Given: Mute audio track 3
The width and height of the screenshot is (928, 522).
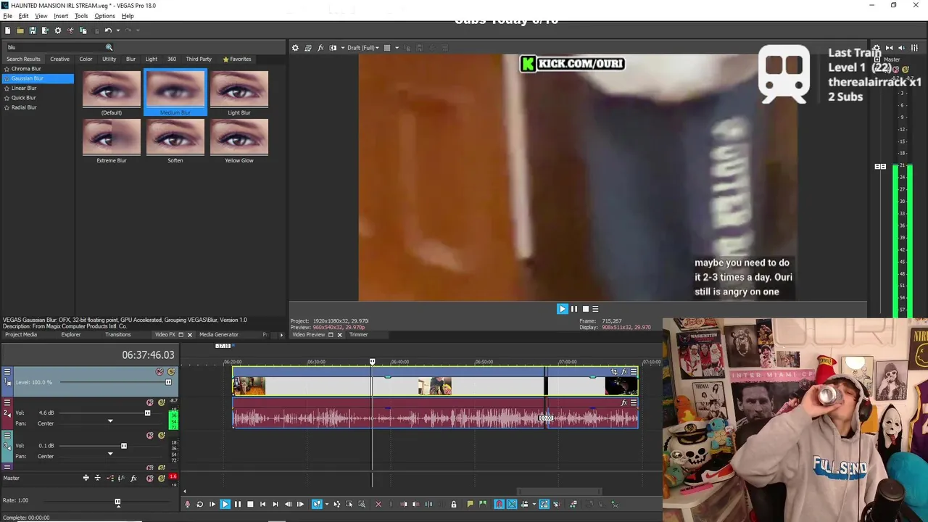Looking at the screenshot, I should click(150, 435).
